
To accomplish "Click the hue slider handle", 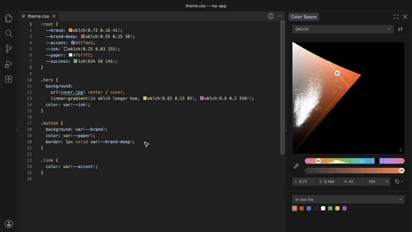I will point(318,161).
